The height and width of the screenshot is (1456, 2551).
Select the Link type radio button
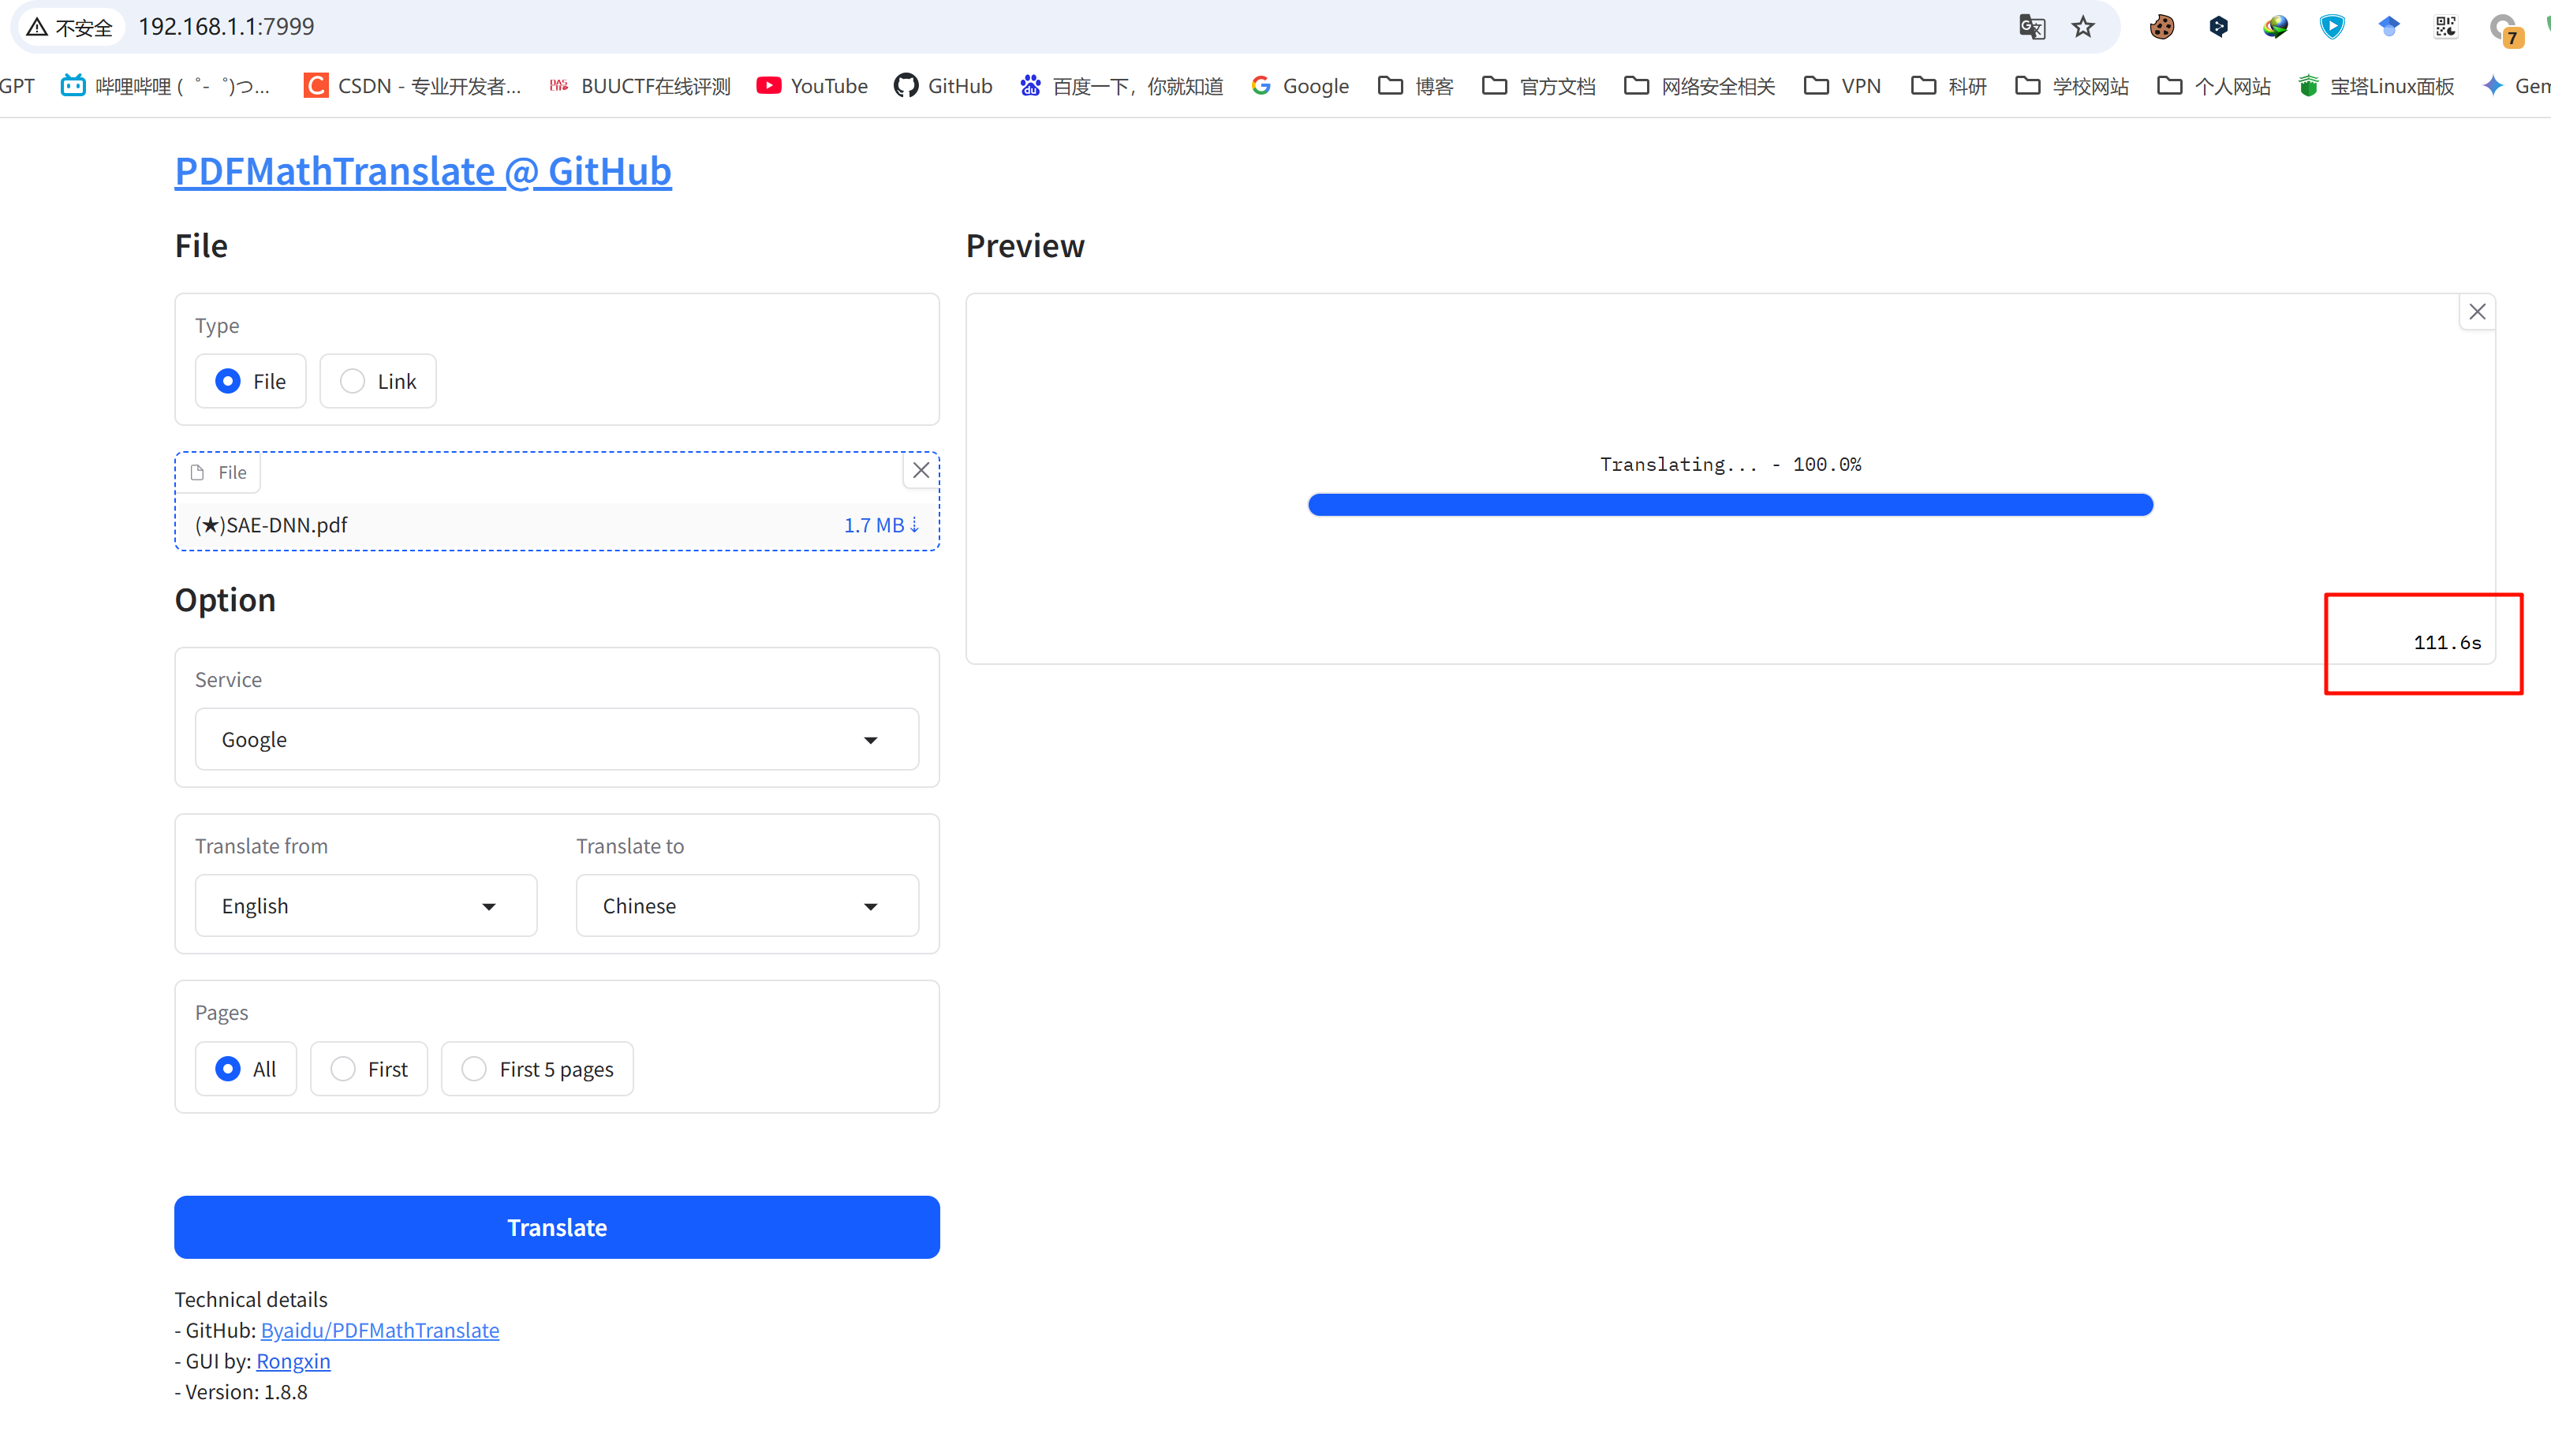353,381
